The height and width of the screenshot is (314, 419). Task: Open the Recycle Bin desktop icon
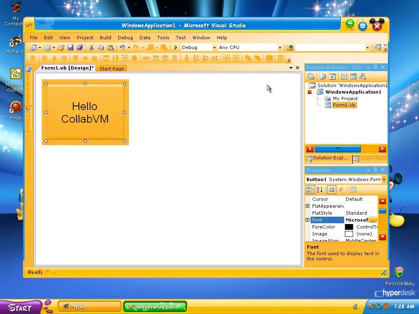(399, 276)
